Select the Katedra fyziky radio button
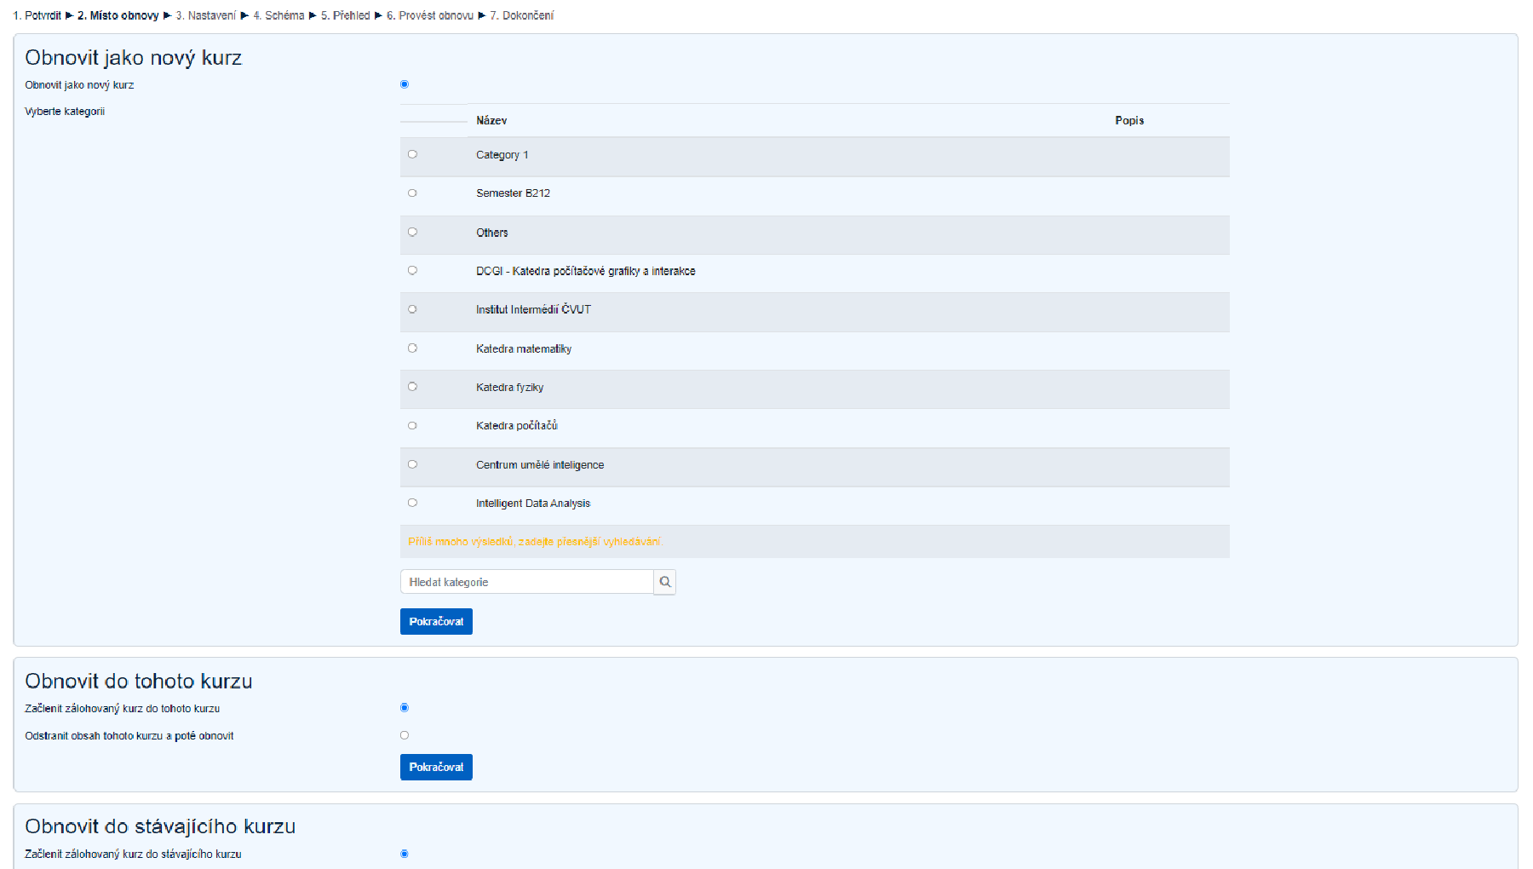 tap(412, 387)
